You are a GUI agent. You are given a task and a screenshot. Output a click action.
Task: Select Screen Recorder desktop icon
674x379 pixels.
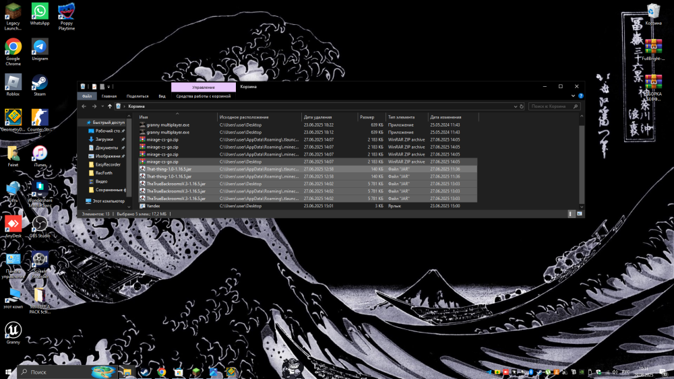coord(40,265)
